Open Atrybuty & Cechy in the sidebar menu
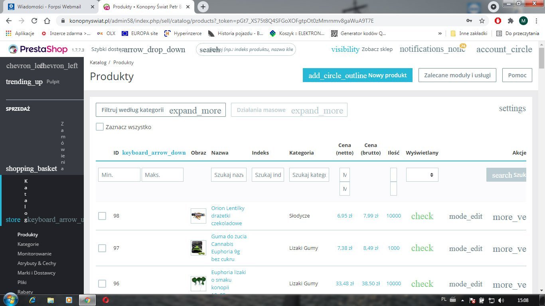Viewport: 545px width, 306px height. coord(37,263)
